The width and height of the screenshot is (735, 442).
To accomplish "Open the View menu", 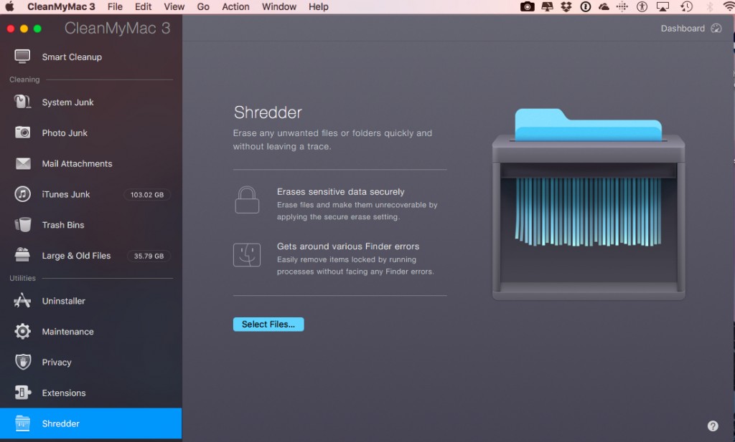I will [x=174, y=6].
